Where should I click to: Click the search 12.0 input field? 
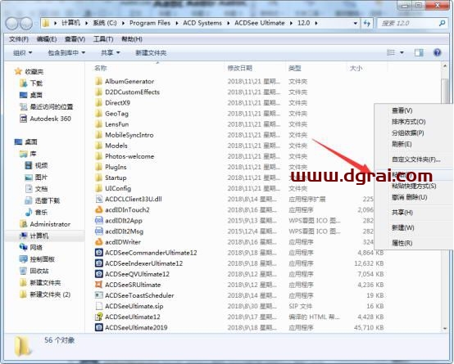pyautogui.click(x=407, y=23)
